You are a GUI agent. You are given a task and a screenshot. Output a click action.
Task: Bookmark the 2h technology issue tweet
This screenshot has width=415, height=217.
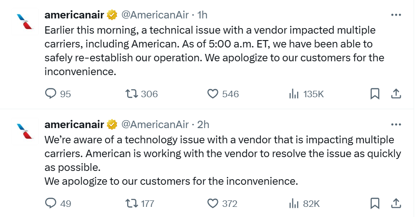[375, 203]
